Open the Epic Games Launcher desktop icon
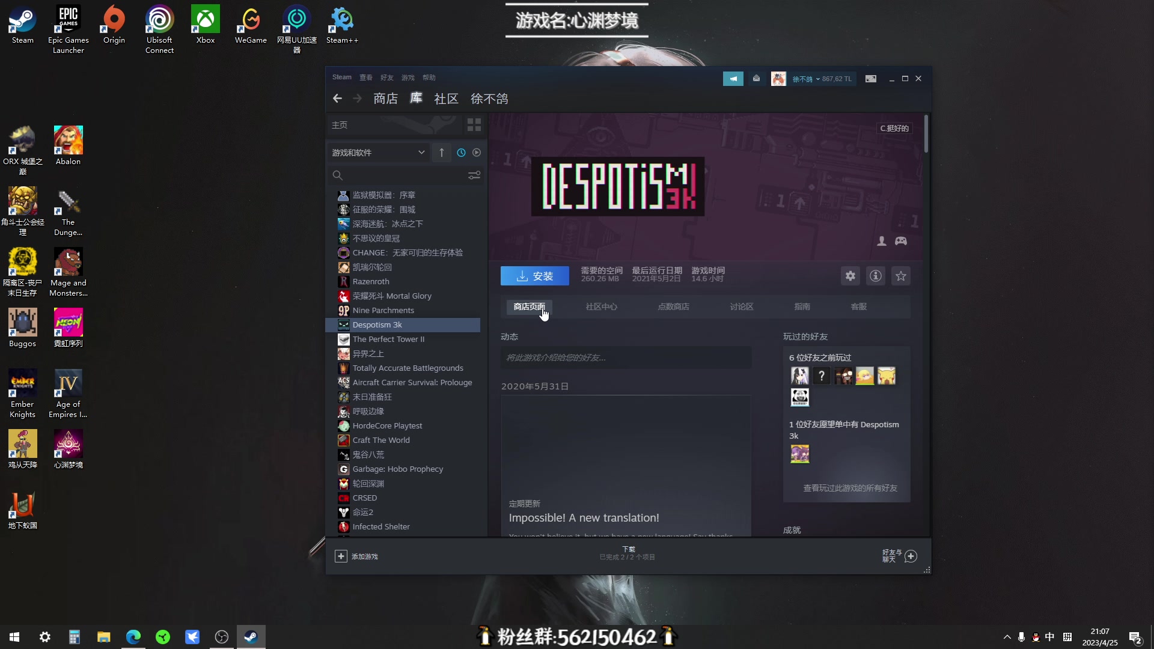This screenshot has width=1154, height=649. [x=68, y=29]
